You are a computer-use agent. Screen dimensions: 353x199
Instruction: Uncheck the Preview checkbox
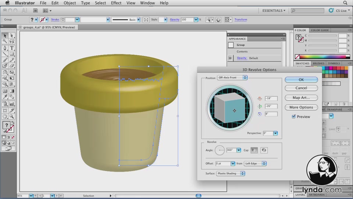(x=293, y=116)
